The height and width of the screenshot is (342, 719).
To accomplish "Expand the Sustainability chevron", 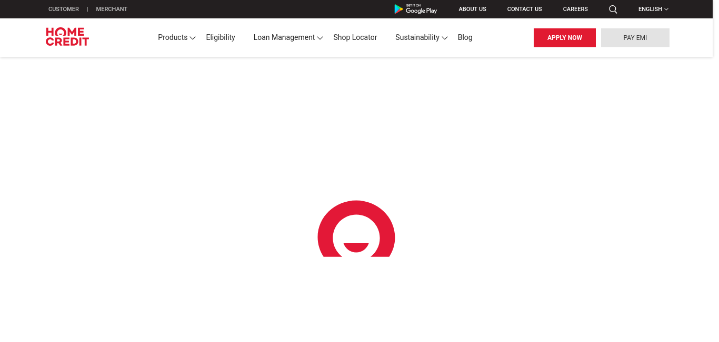I will pyautogui.click(x=445, y=38).
